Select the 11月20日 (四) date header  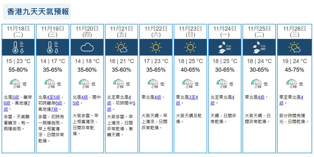click(x=87, y=31)
